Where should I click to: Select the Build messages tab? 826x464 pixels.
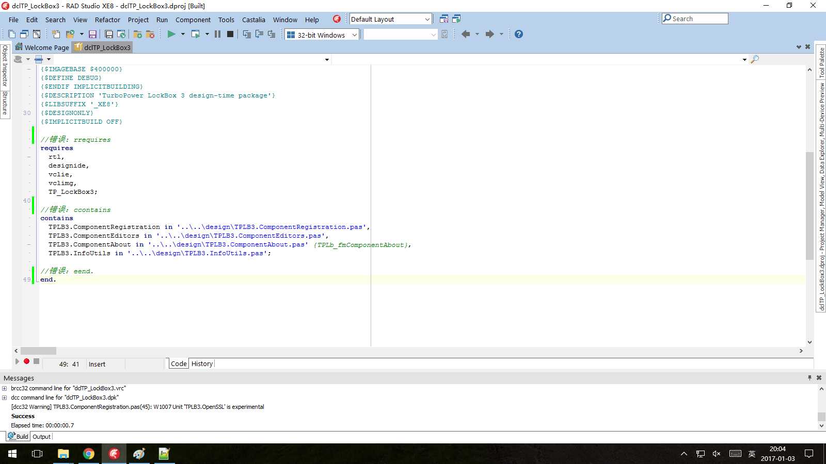click(x=18, y=437)
